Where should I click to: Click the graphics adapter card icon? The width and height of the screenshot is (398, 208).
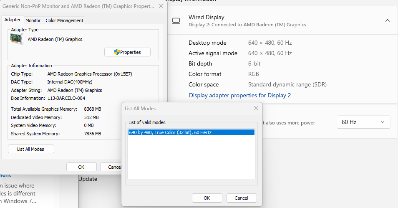tap(17, 39)
